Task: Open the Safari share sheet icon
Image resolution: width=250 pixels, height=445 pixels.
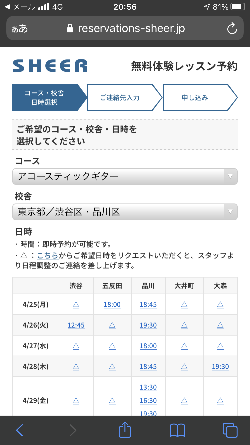Action: [x=125, y=429]
